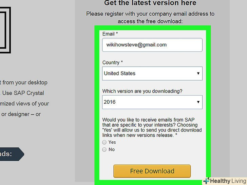Click the arrow on the Country dropdown
The height and width of the screenshot is (185, 247).
198,74
